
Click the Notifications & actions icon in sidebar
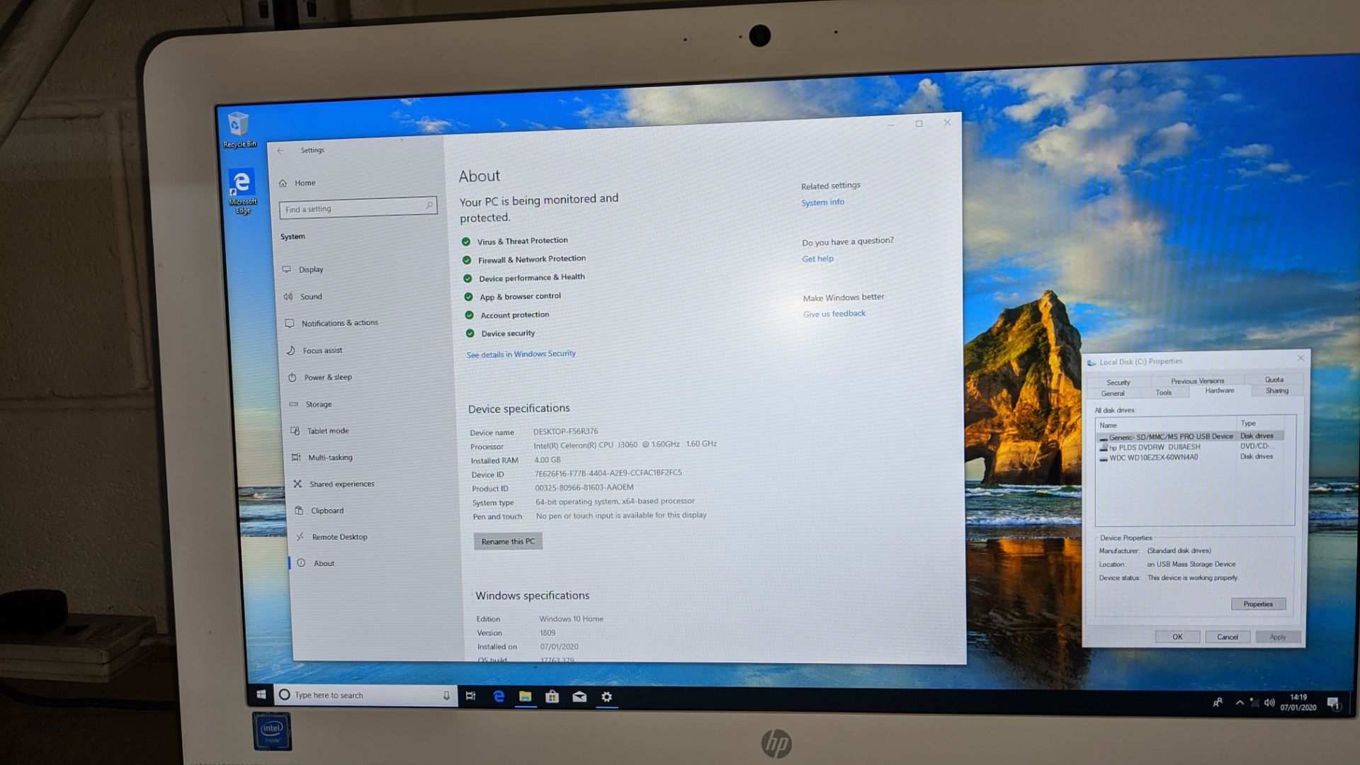click(x=290, y=322)
